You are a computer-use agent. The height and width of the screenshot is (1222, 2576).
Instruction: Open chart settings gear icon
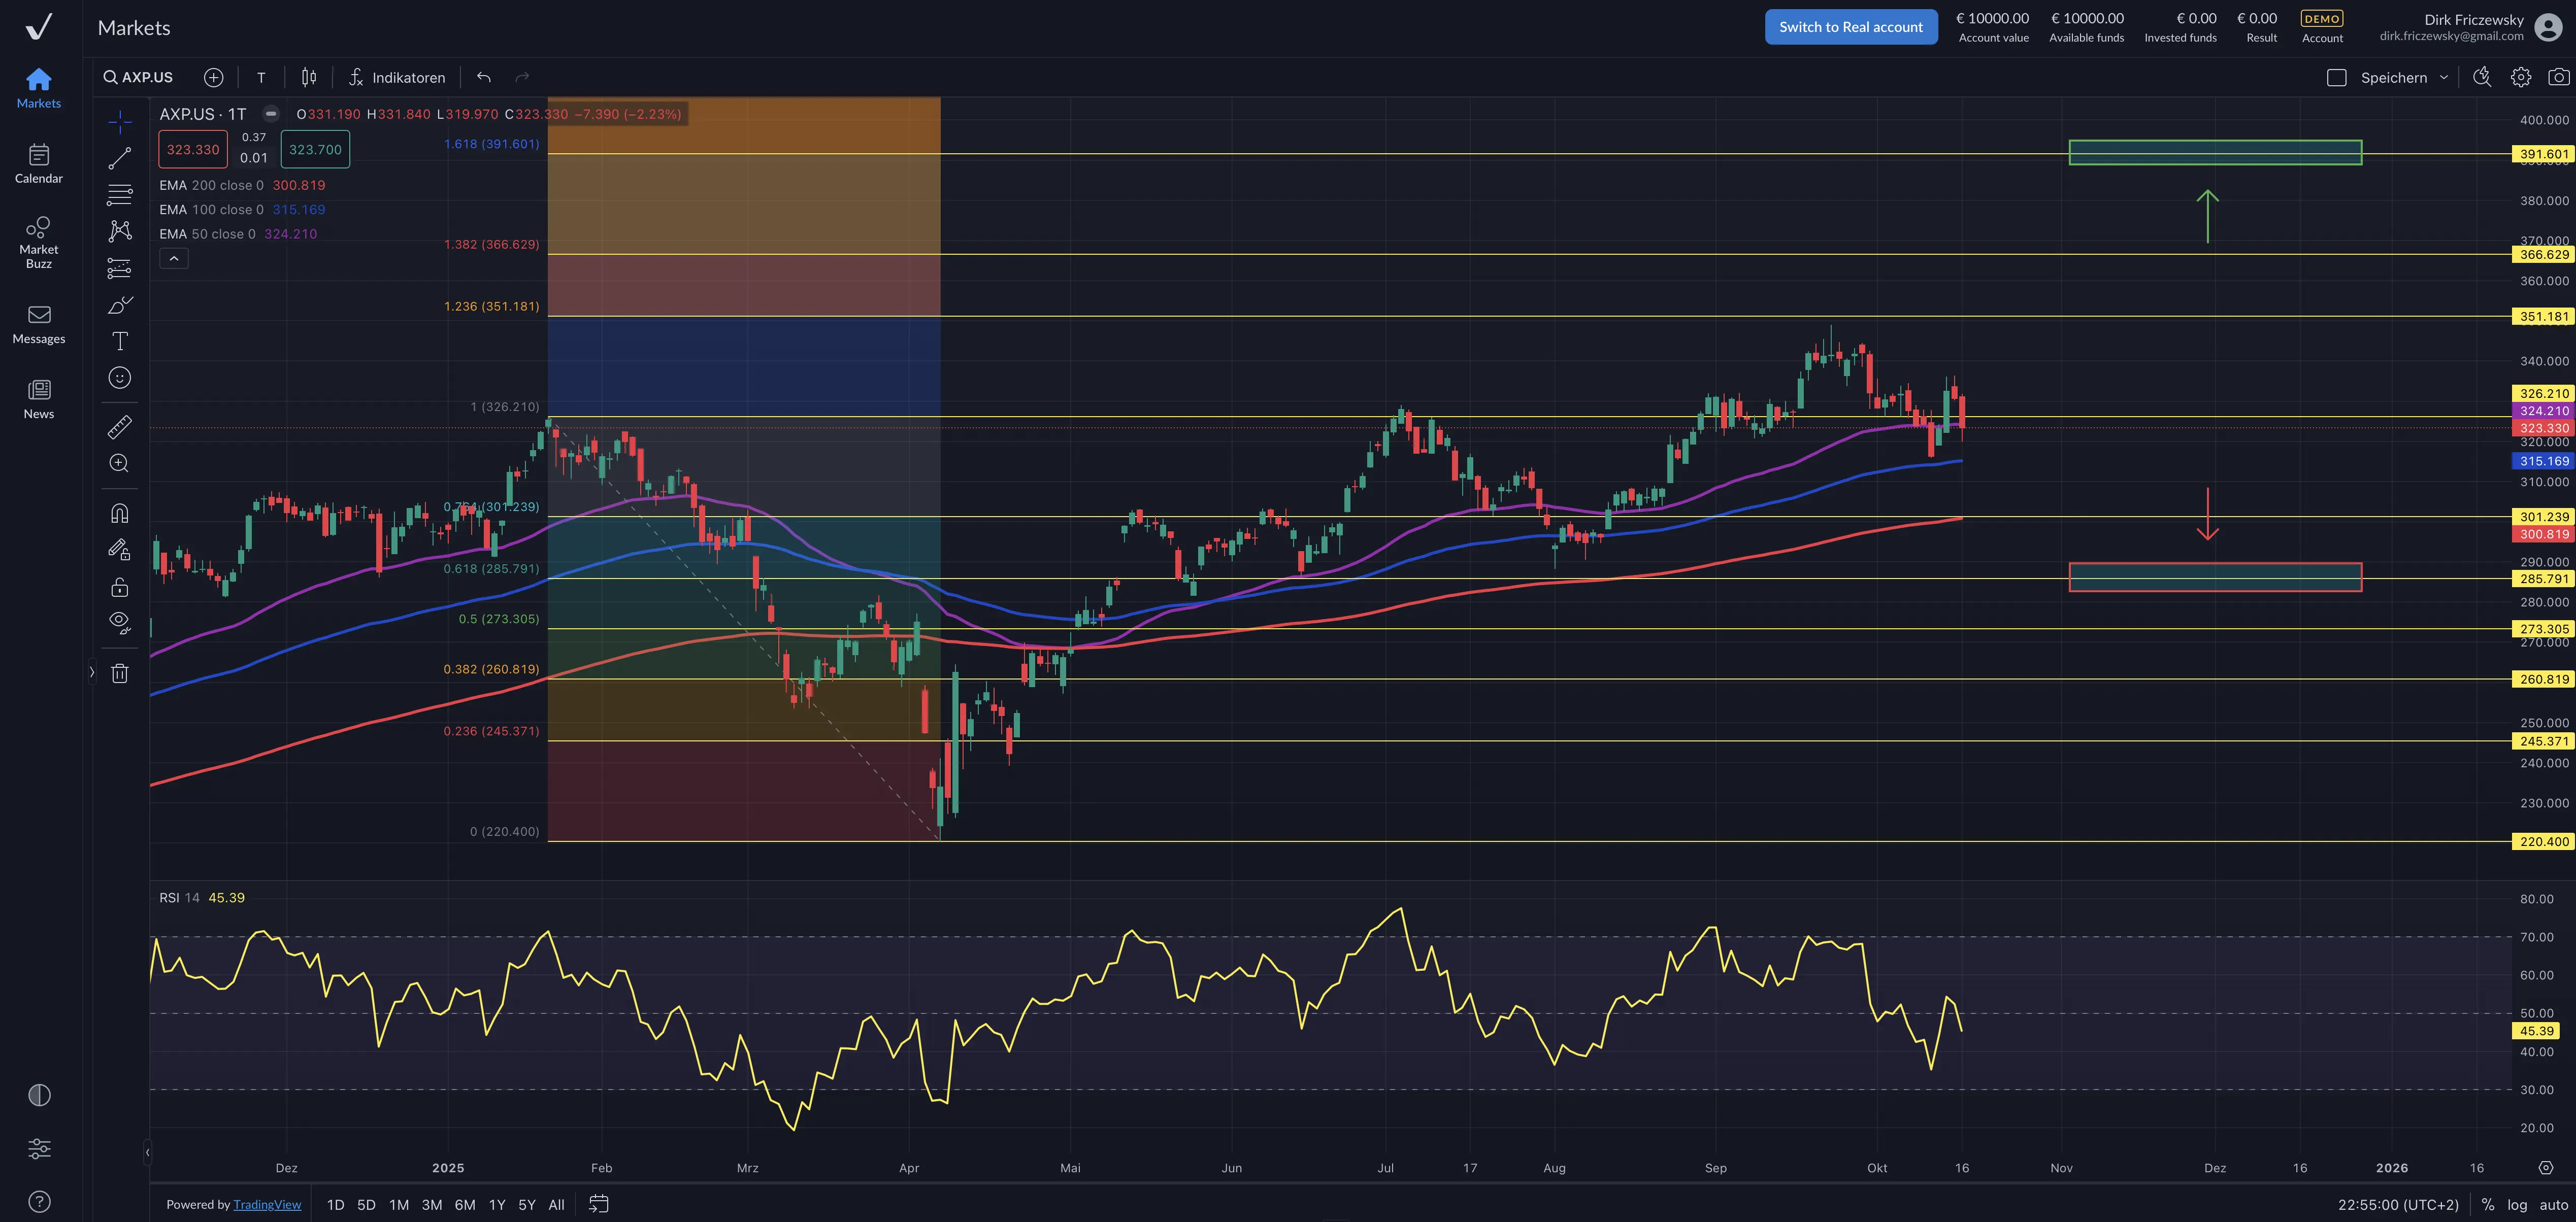(x=2520, y=77)
